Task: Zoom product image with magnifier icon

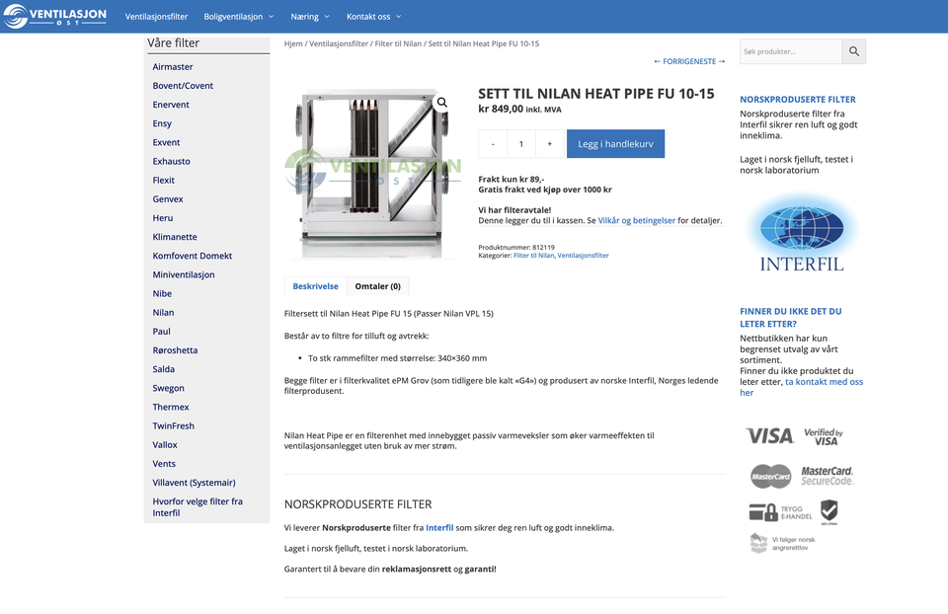Action: 442,102
